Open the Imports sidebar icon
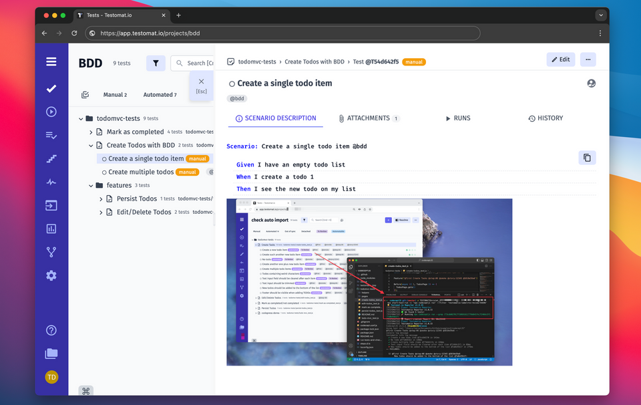 tap(51, 205)
